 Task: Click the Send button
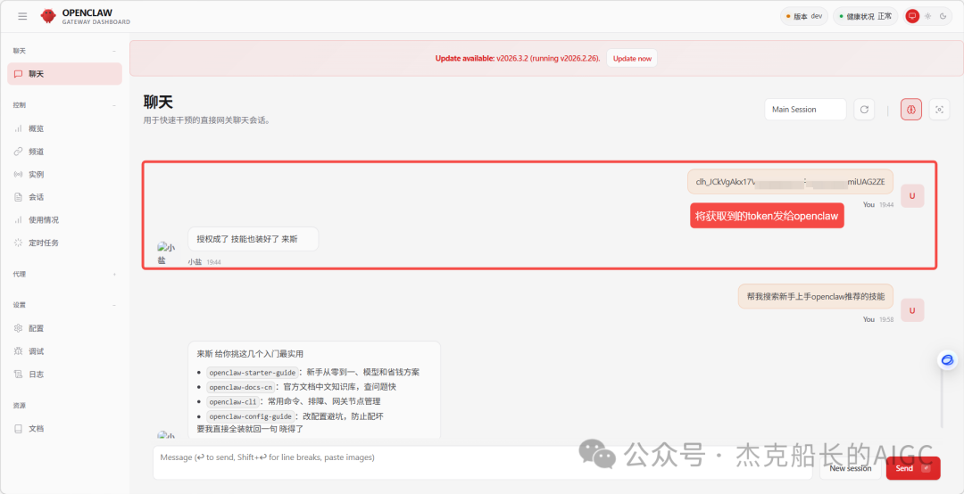click(x=913, y=468)
